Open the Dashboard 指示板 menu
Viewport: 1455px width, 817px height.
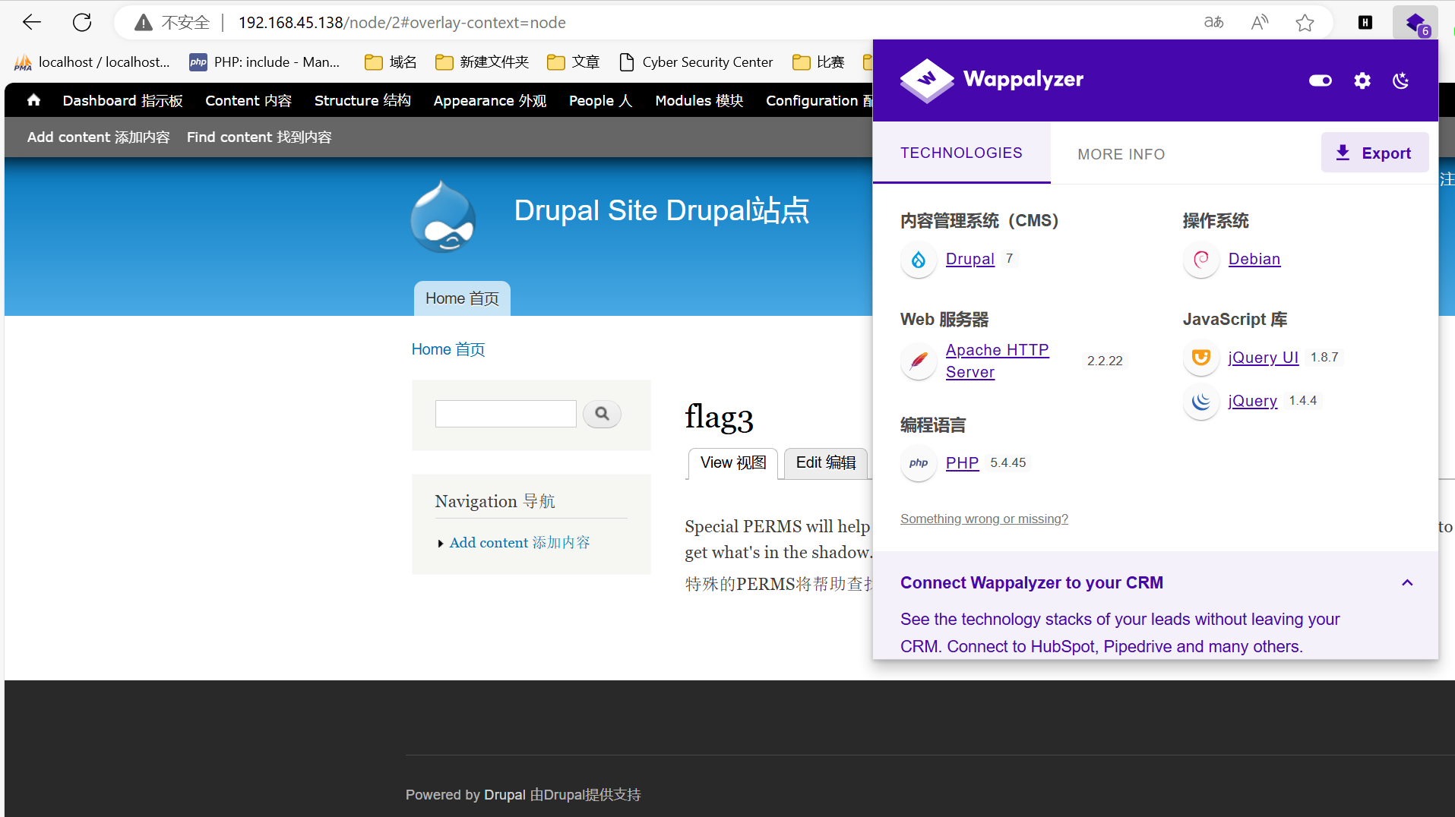[123, 101]
